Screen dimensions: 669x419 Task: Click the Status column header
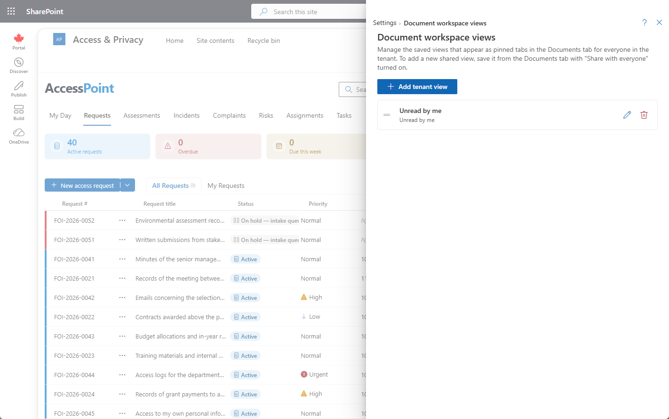pyautogui.click(x=246, y=204)
